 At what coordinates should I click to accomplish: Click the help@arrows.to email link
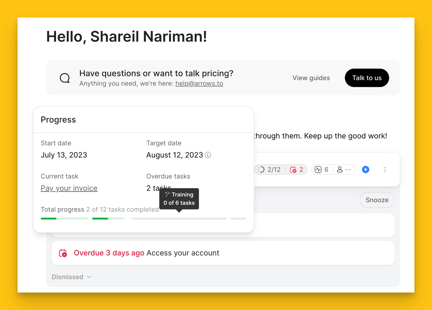199,83
